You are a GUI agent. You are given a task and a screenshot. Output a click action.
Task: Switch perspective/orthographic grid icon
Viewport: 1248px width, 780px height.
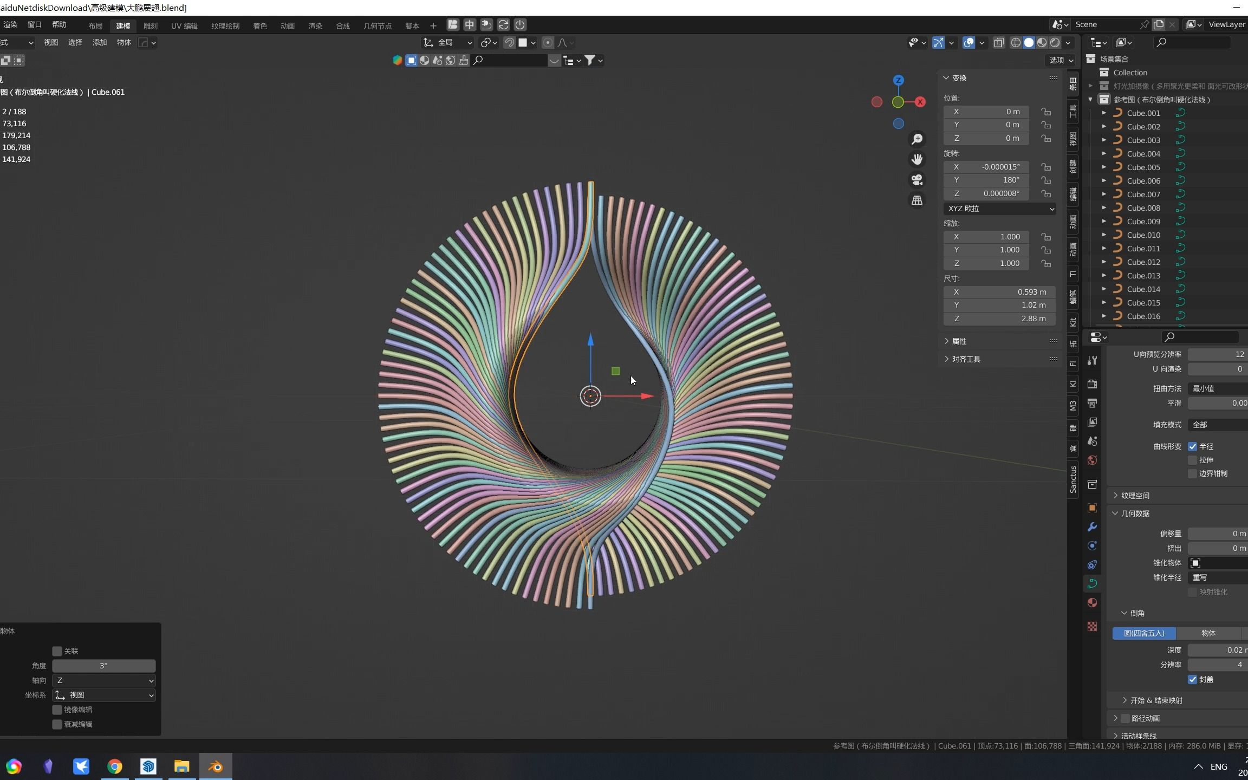coord(917,200)
